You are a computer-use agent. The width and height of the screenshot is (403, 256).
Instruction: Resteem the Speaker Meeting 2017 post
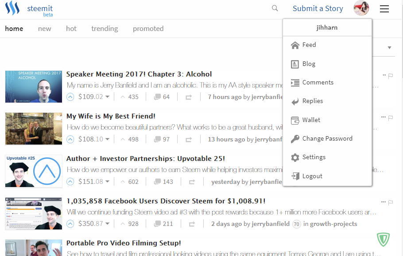[188, 97]
